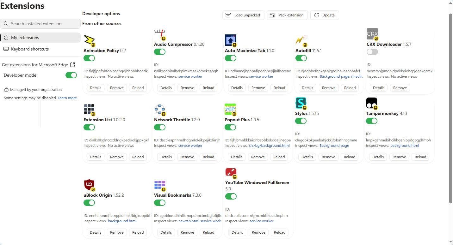Follow the Learn more link

click(x=67, y=98)
